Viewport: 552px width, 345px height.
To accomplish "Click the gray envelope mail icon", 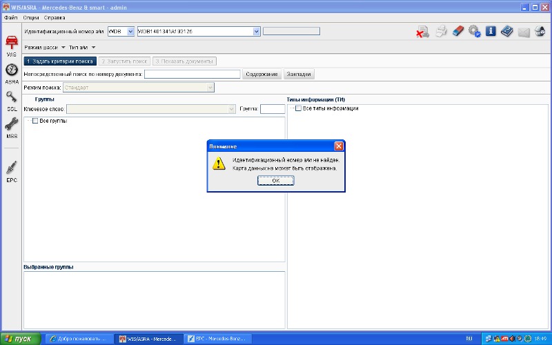I will click(x=524, y=32).
